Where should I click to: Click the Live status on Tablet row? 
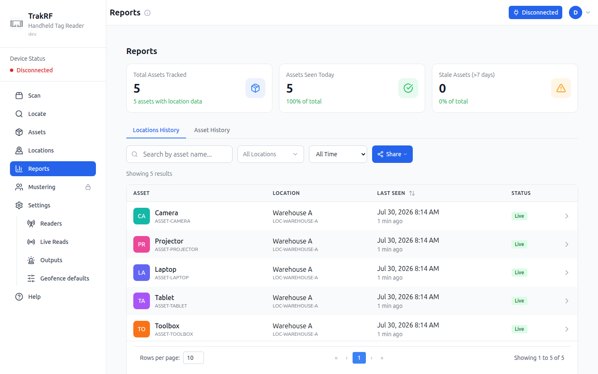point(520,301)
